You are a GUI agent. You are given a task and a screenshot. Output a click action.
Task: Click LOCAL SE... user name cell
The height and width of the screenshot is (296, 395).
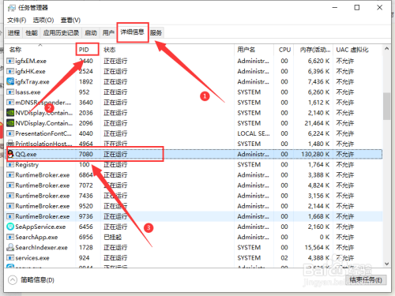[254, 133]
